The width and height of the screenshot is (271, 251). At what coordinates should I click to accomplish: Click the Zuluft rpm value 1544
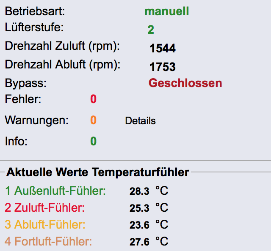click(163, 49)
